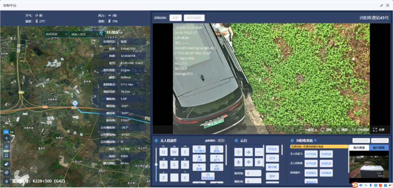Click 打开机库 in the 无人机降落 row
This screenshot has height=188, width=393.
click(311, 164)
